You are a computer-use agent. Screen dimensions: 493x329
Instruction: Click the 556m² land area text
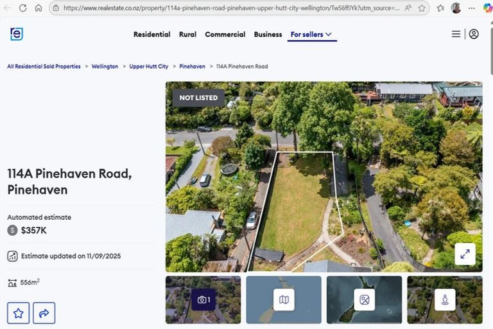click(30, 282)
